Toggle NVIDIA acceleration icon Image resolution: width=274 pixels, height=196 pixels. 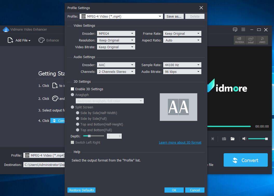(239, 40)
